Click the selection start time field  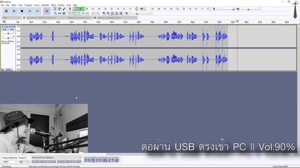[x=44, y=162]
